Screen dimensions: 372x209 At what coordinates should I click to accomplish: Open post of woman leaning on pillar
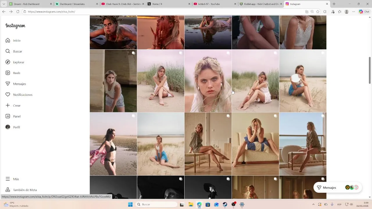coord(113,81)
